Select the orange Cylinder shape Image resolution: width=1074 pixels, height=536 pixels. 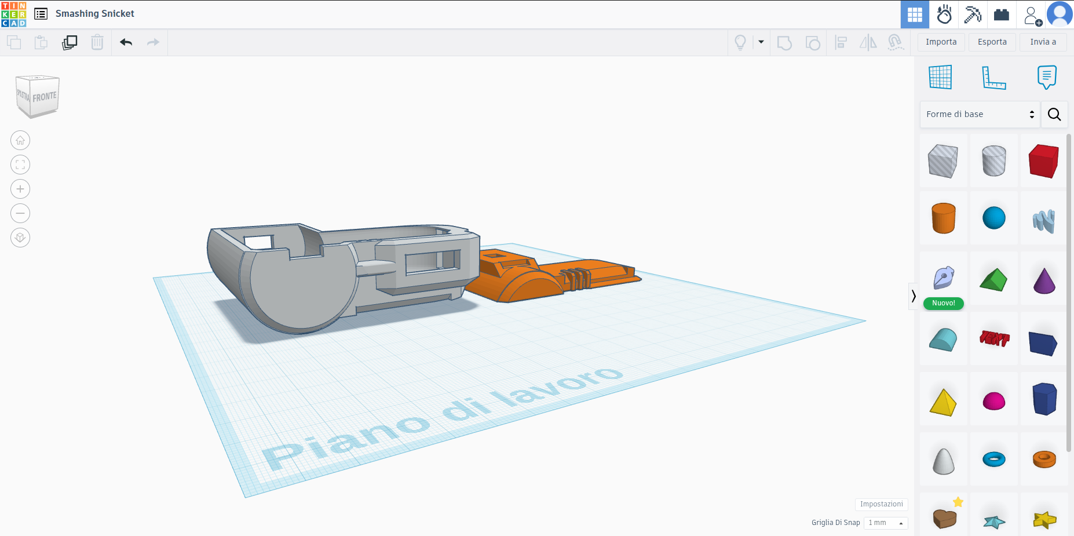(x=944, y=218)
